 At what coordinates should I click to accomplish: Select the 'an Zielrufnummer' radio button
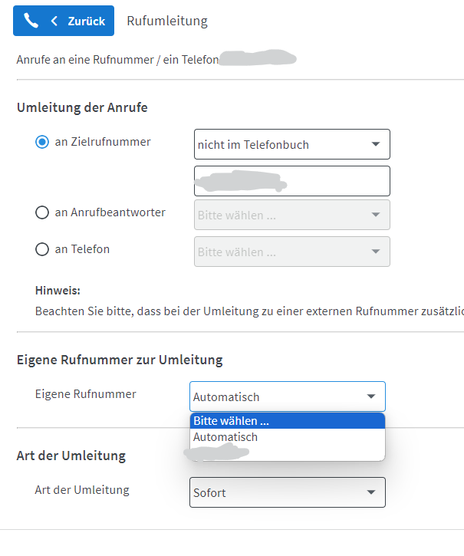pyautogui.click(x=42, y=142)
